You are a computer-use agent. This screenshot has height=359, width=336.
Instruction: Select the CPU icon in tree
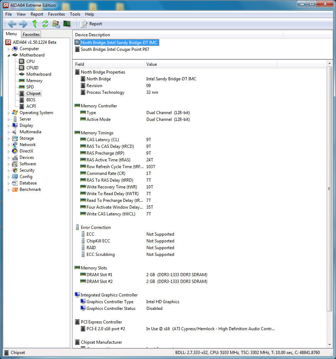(22, 61)
